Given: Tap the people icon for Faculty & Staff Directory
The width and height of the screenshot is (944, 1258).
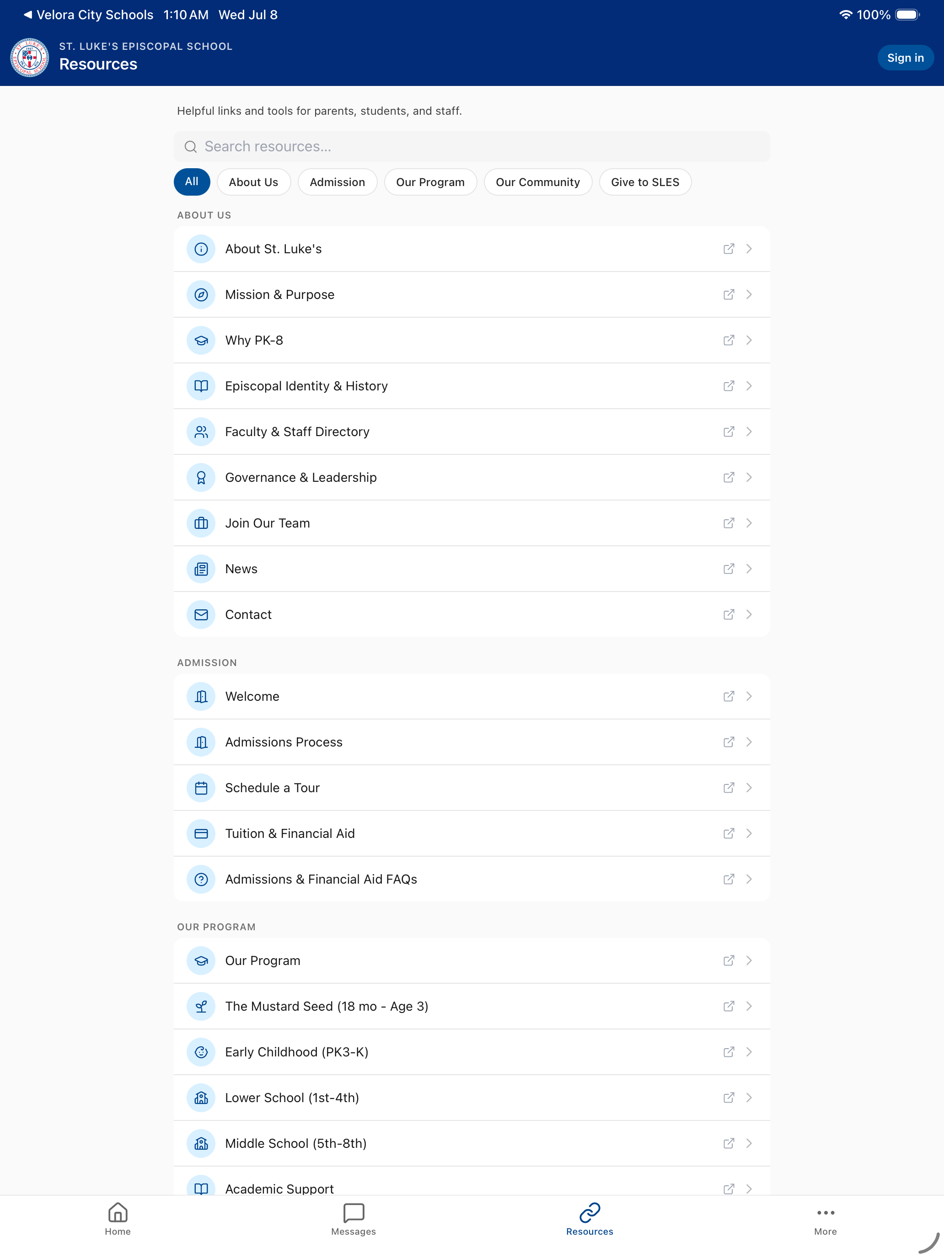Looking at the screenshot, I should pyautogui.click(x=201, y=432).
